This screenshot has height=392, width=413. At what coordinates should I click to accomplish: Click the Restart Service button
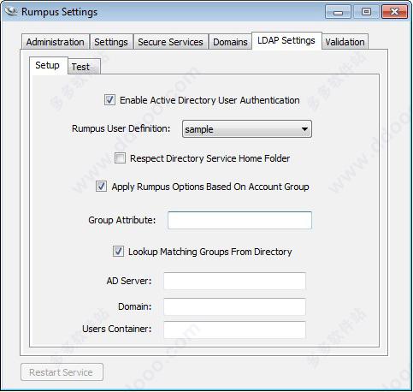(x=62, y=371)
